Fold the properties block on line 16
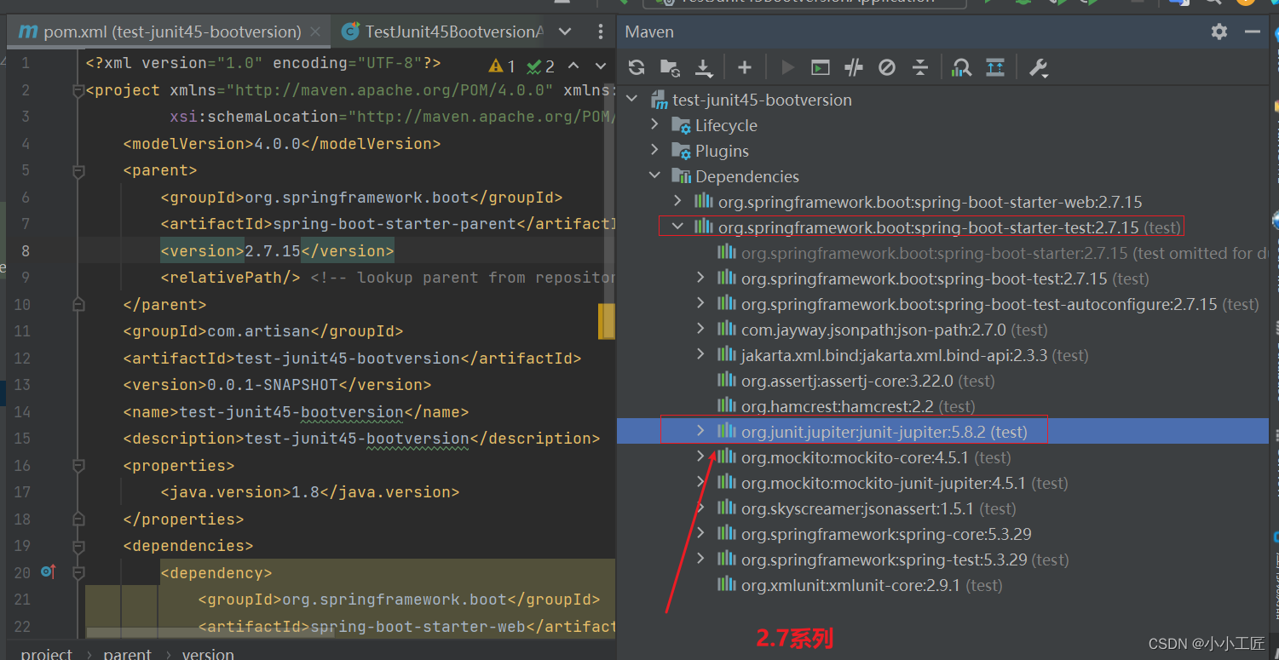Viewport: 1279px width, 660px height. pyautogui.click(x=78, y=466)
